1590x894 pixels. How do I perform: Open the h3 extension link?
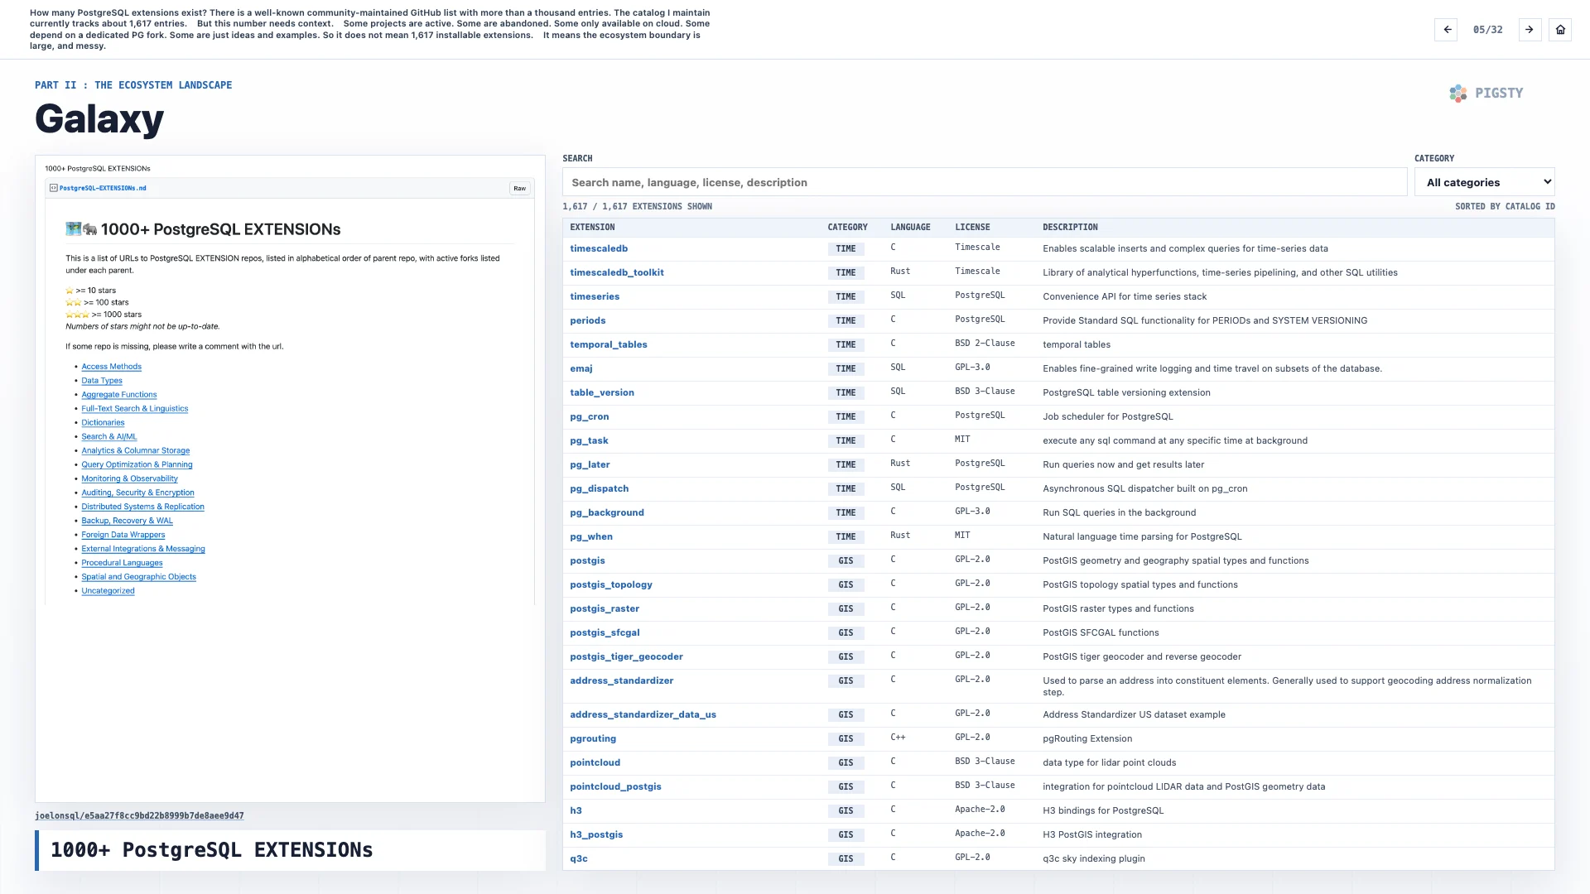click(576, 811)
